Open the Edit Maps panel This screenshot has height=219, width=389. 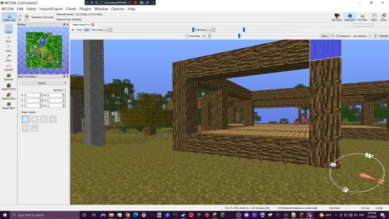(x=362, y=17)
